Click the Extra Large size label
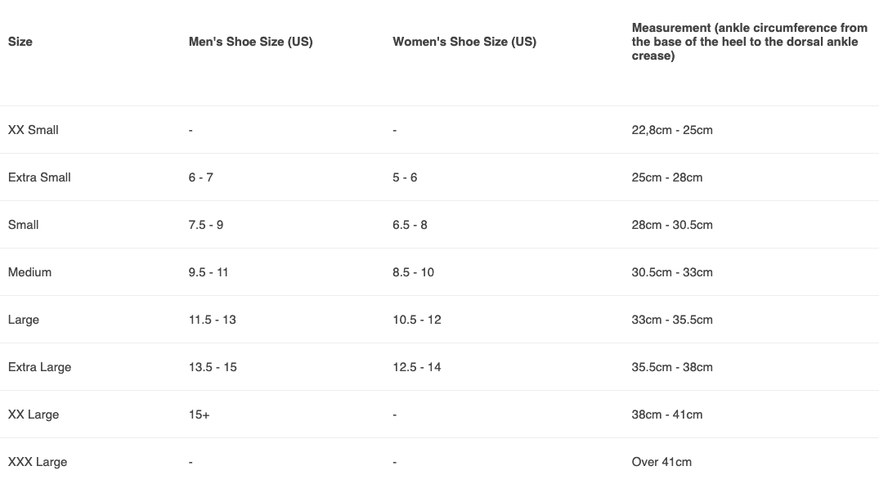Image resolution: width=879 pixels, height=484 pixels. click(39, 367)
